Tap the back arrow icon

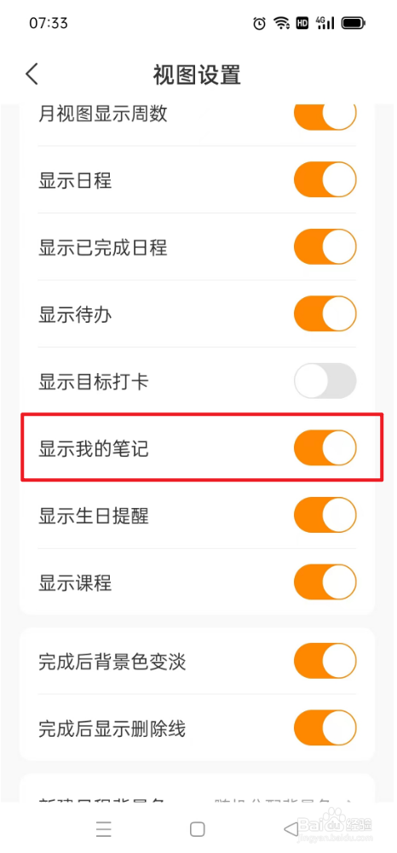32,74
